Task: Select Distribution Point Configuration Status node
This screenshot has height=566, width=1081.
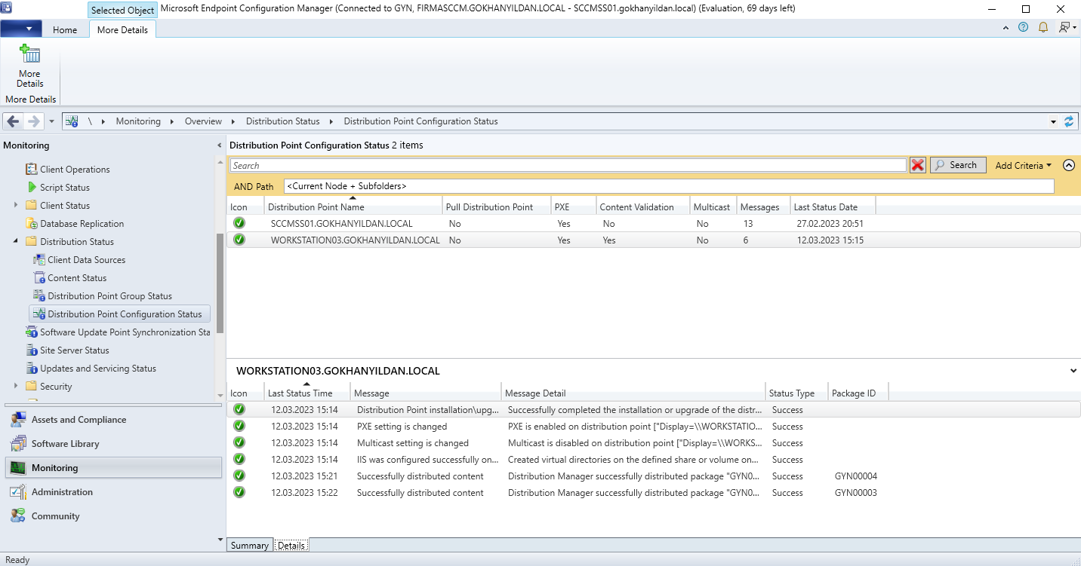Action: pyautogui.click(x=119, y=314)
